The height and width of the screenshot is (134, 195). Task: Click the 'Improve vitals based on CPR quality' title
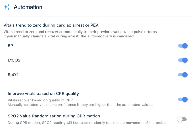43,93
